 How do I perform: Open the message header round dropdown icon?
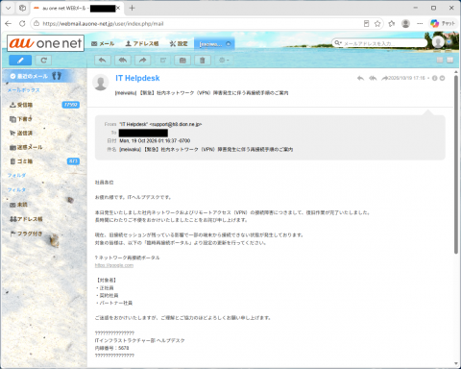[442, 78]
